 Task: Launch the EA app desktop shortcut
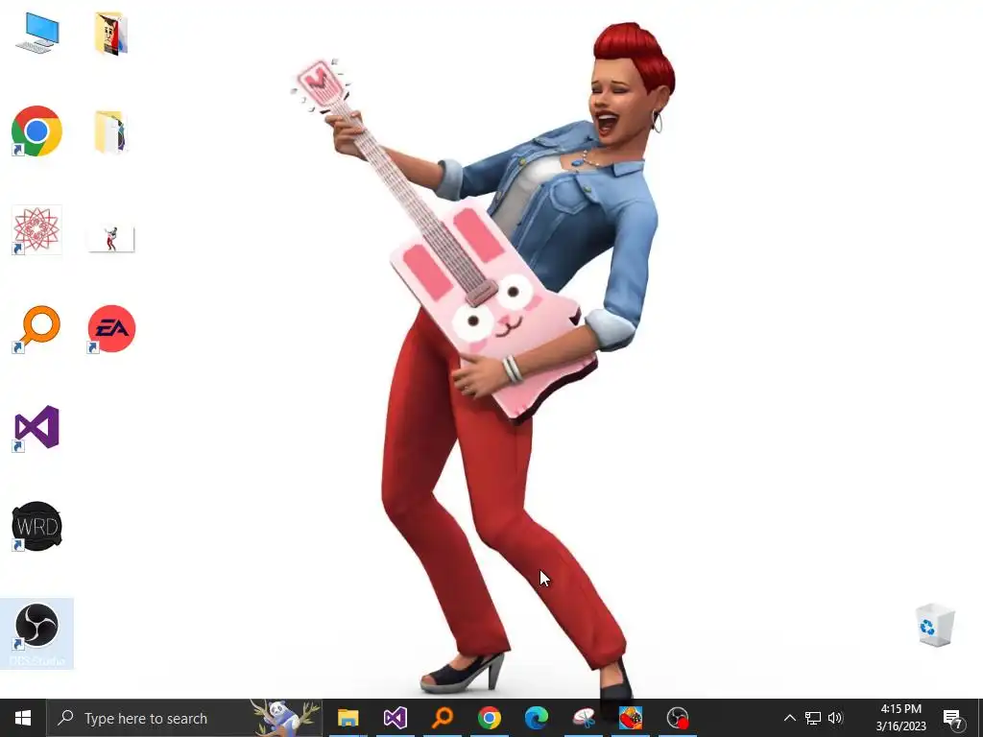coord(111,329)
